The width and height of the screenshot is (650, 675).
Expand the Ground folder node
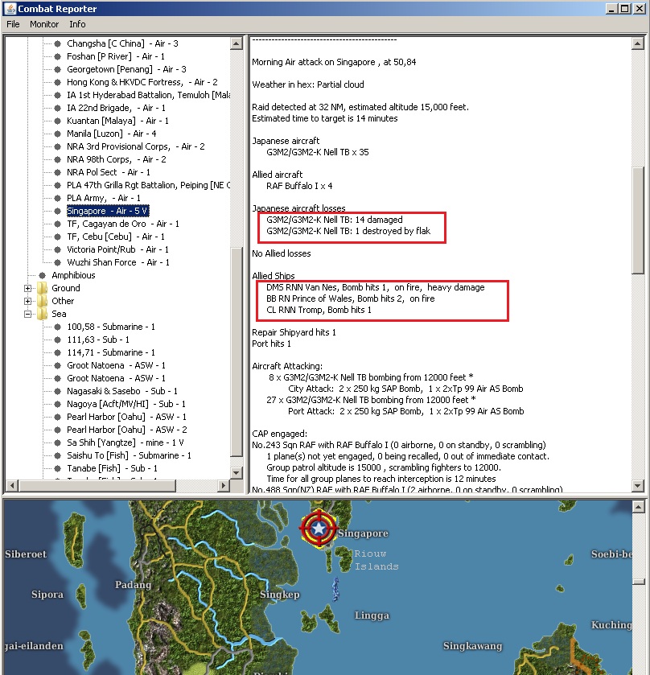(28, 288)
